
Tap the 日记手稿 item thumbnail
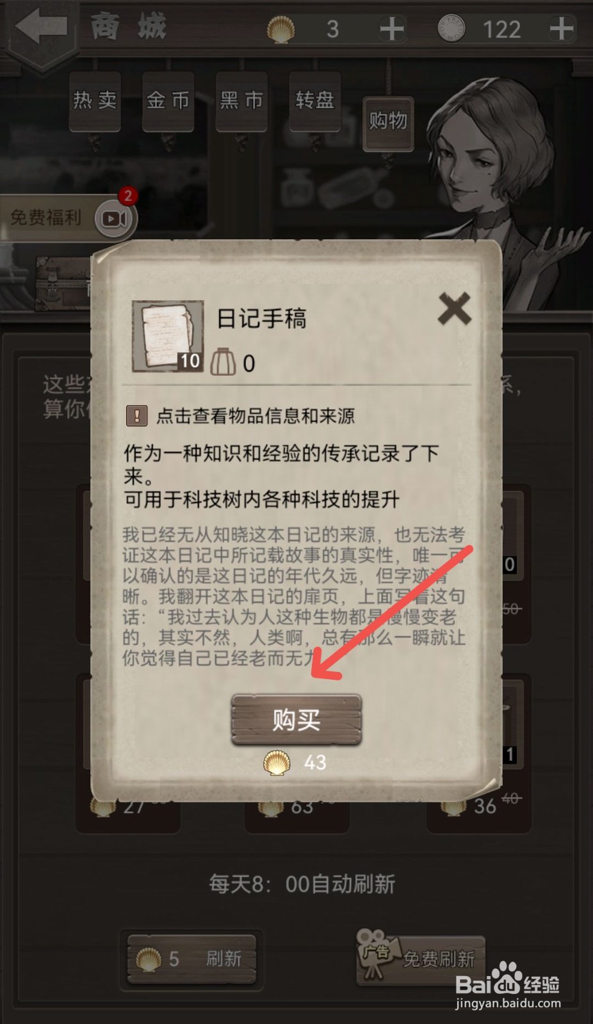click(167, 336)
